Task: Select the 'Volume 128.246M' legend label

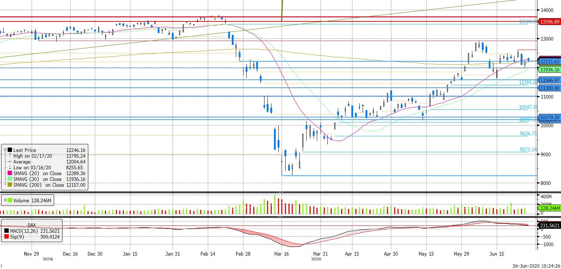Action: pos(33,200)
